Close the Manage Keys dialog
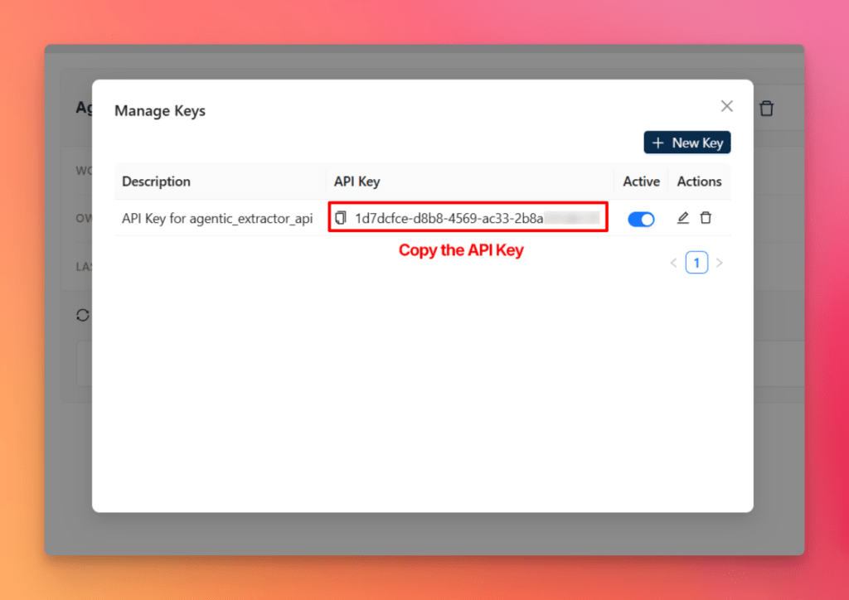This screenshot has height=600, width=849. click(727, 106)
